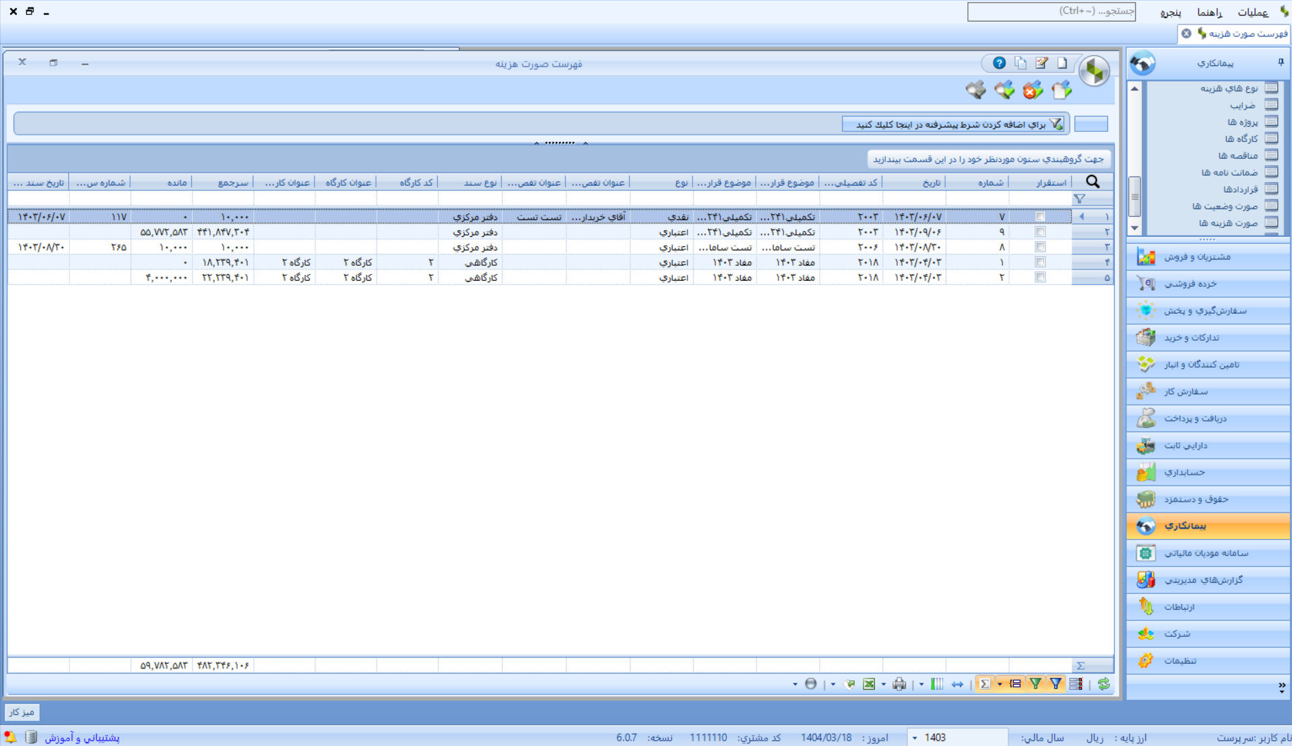Open the dropdown arrow next to the sphere icon

click(795, 684)
